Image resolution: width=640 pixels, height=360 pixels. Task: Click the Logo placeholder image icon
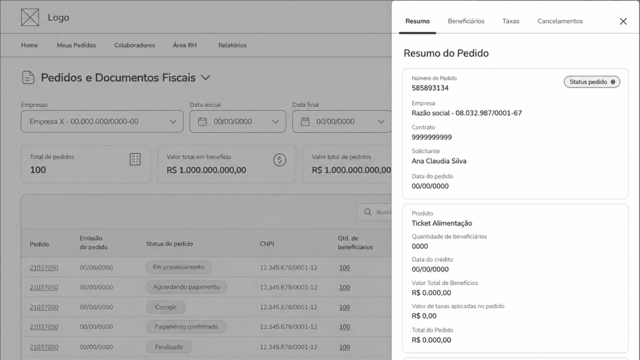(x=30, y=17)
